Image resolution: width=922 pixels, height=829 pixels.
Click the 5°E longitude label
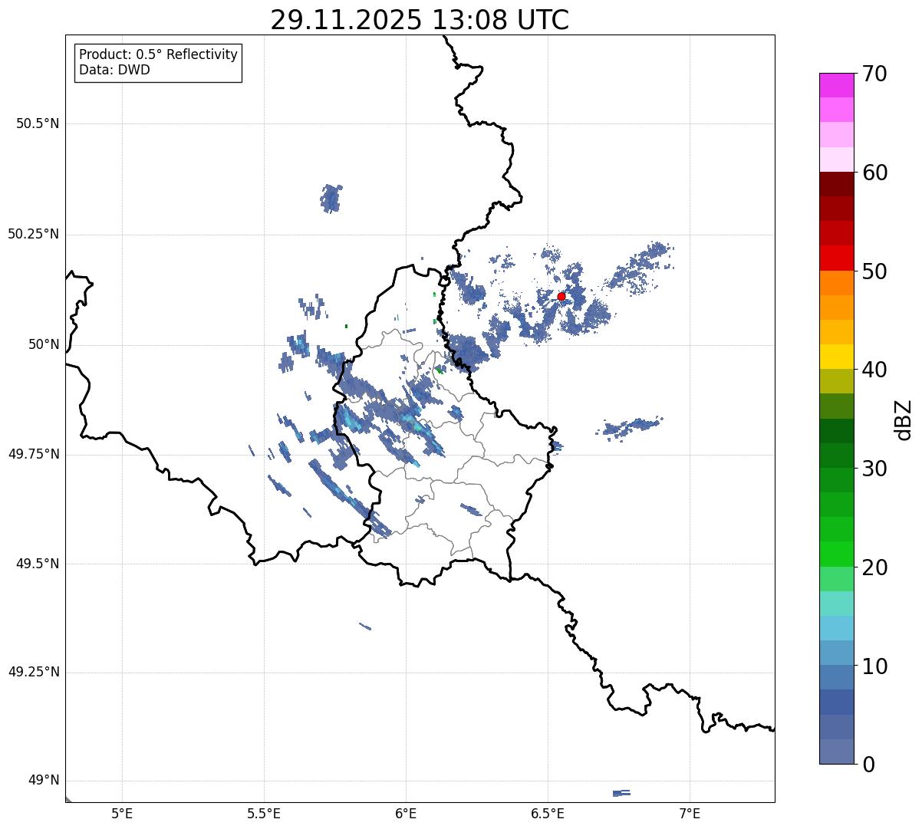[x=122, y=813]
